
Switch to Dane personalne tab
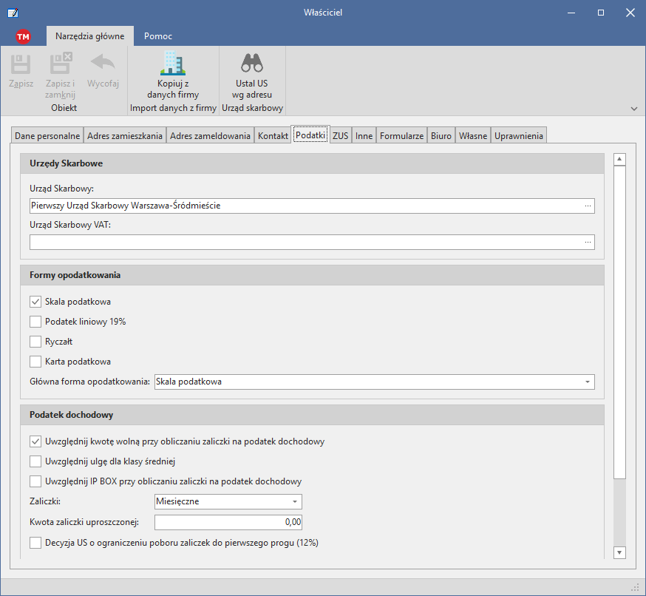(47, 135)
